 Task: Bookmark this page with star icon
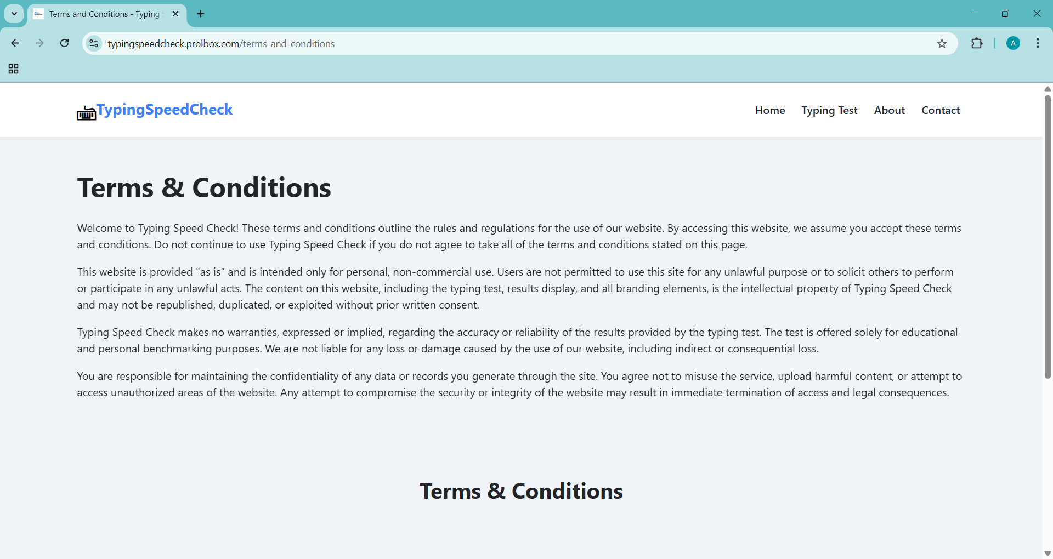(x=942, y=43)
